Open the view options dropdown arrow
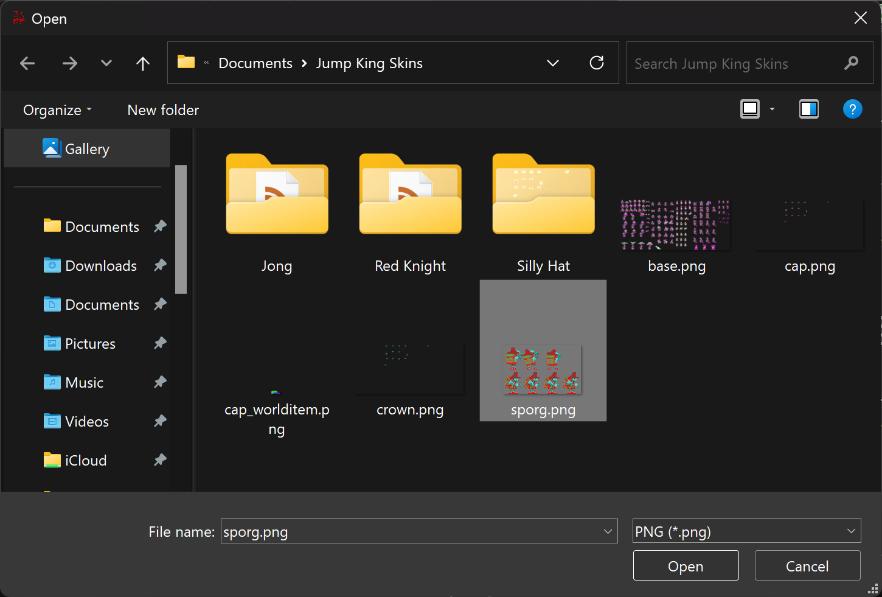The width and height of the screenshot is (882, 597). [773, 110]
